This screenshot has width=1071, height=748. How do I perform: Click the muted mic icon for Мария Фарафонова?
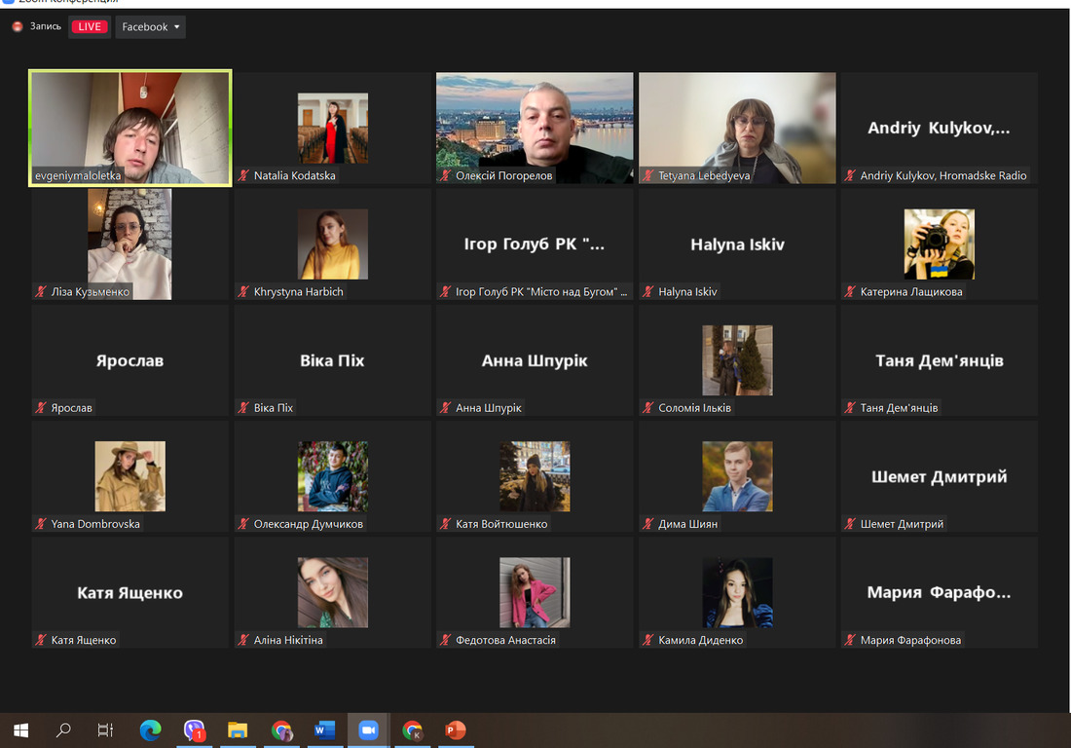pyautogui.click(x=850, y=640)
